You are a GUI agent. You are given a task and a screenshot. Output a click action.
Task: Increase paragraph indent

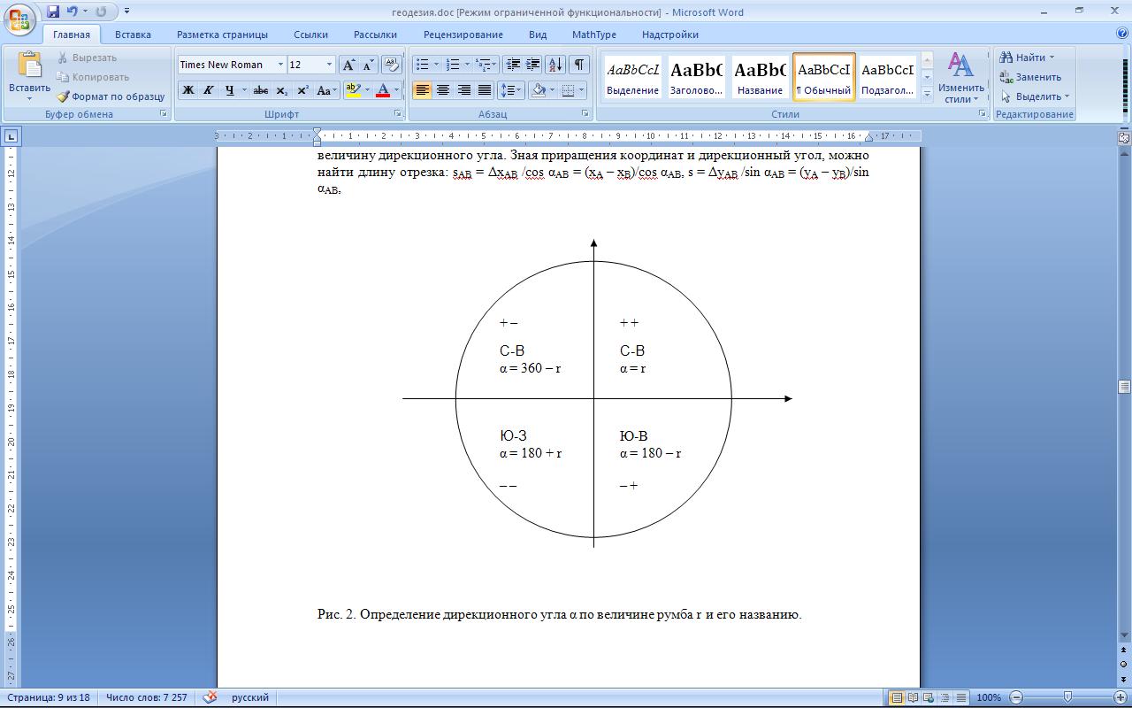pyautogui.click(x=532, y=65)
